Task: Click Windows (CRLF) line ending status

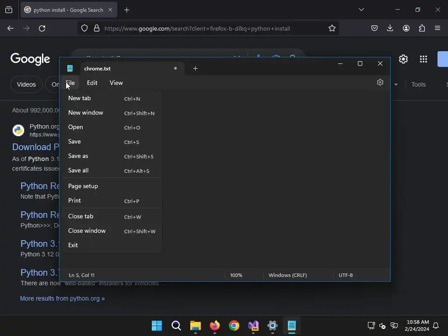Action: [287, 275]
